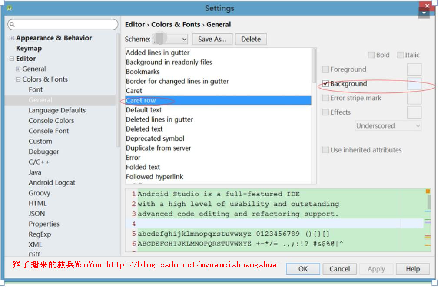Open Java color settings
The width and height of the screenshot is (441, 287).
(x=35, y=172)
